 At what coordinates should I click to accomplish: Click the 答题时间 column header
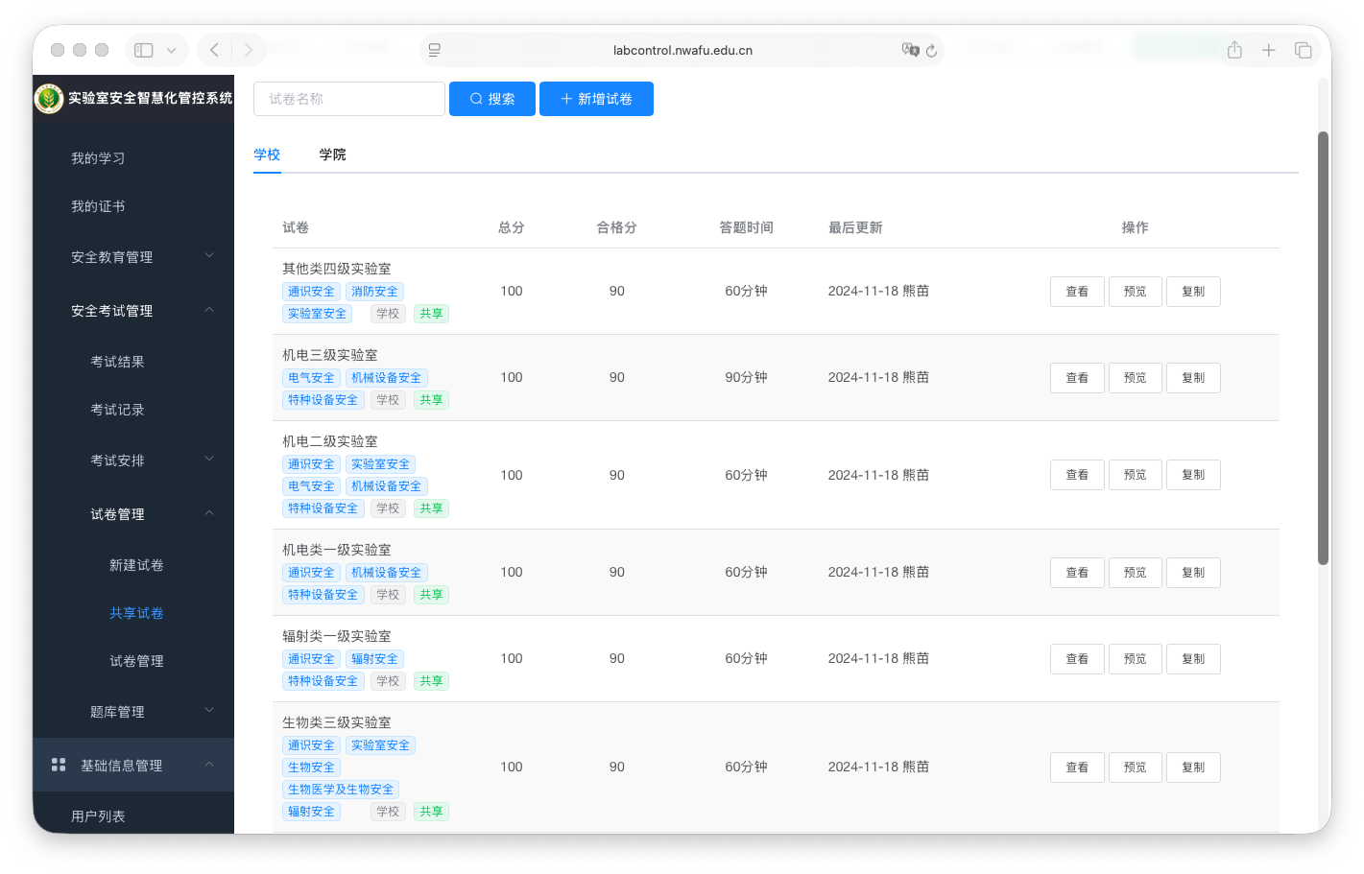(746, 227)
